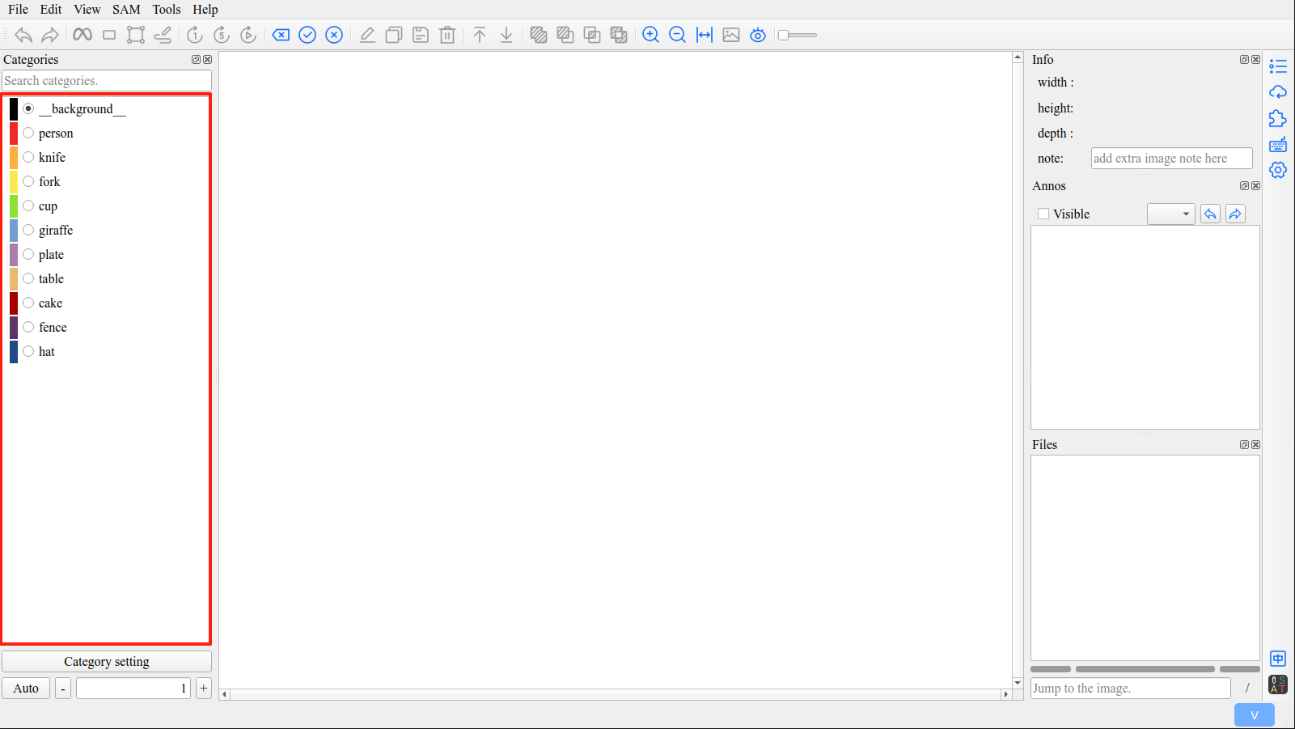Click the Category setting button
The width and height of the screenshot is (1295, 729).
point(107,661)
